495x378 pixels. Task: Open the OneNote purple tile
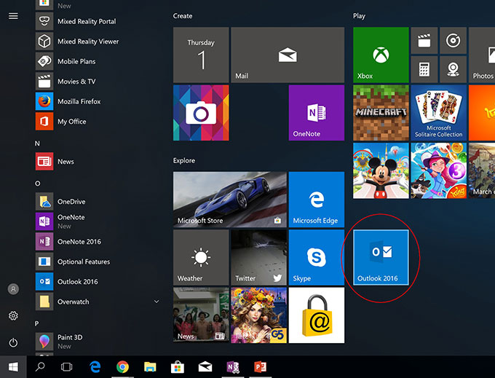(317, 113)
